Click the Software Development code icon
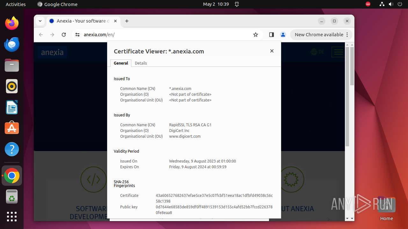 [x=93, y=180]
